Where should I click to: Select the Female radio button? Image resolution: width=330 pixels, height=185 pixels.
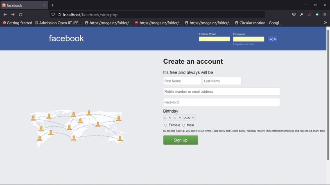[x=166, y=125]
